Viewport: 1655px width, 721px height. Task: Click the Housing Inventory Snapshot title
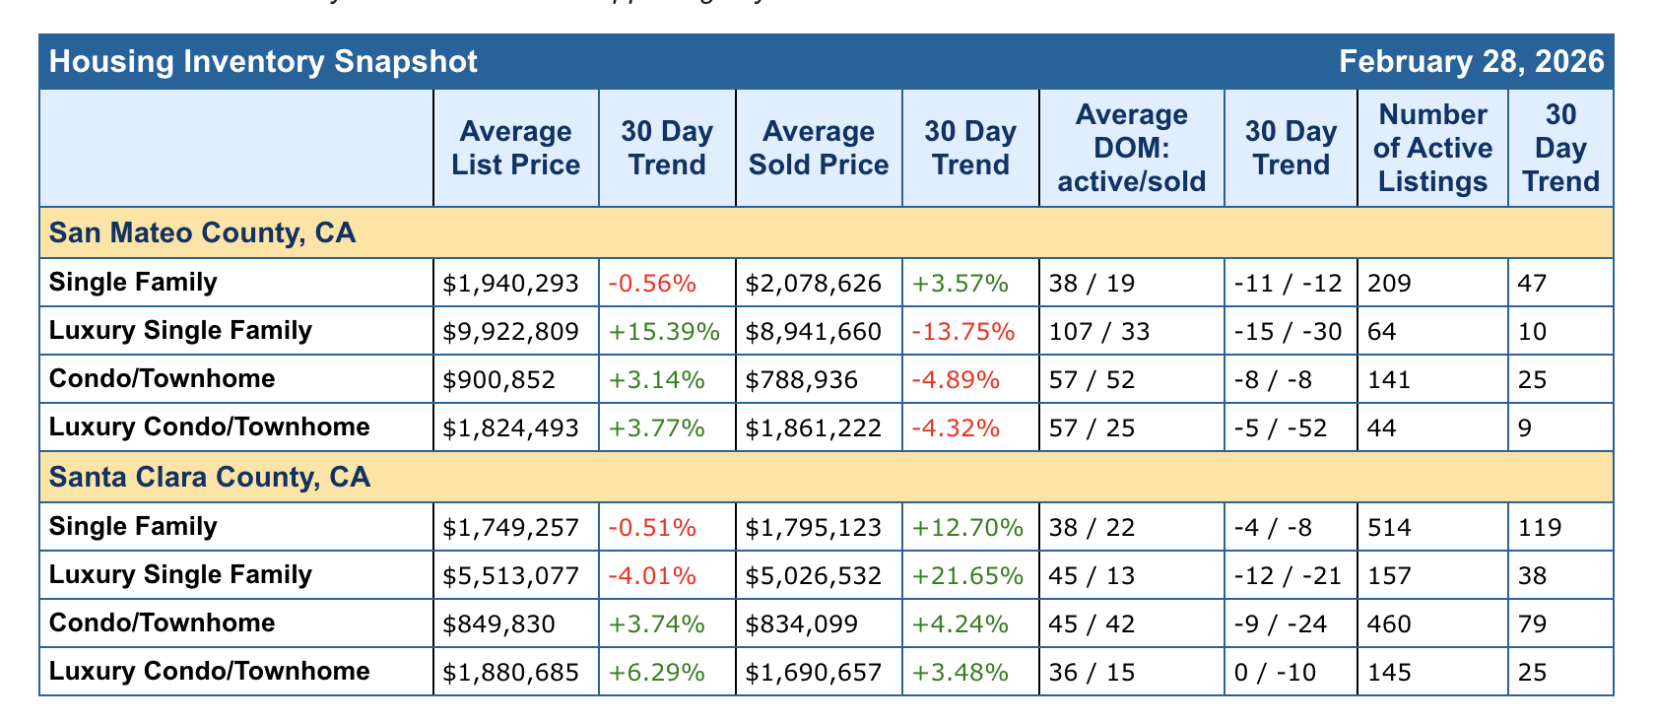(263, 62)
